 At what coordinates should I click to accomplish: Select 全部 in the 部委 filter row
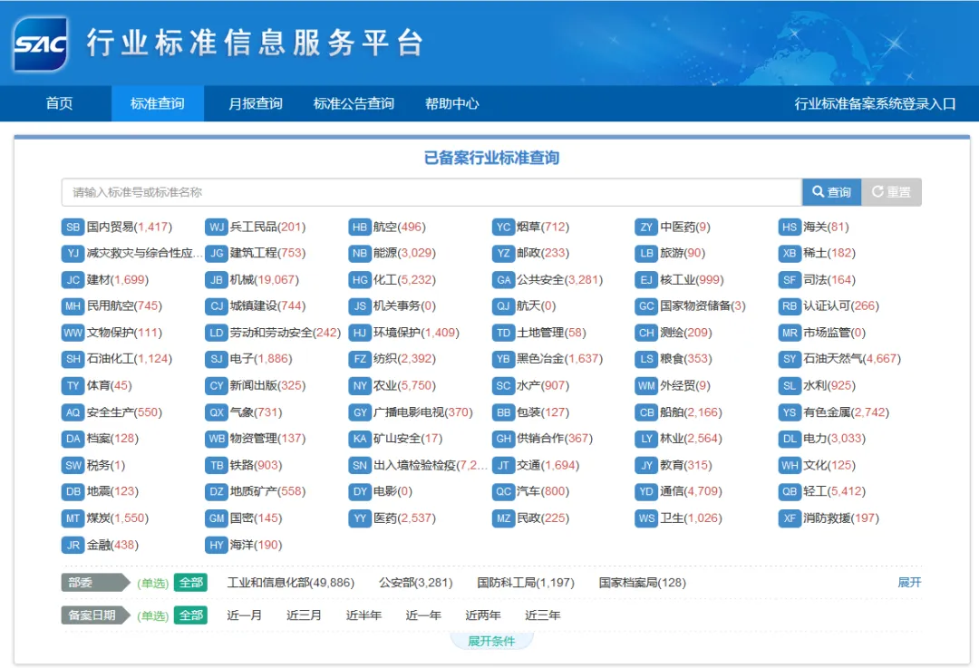190,583
